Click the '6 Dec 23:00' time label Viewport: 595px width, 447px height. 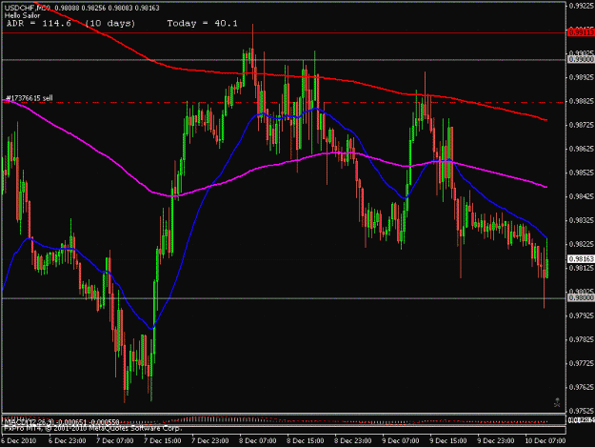pyautogui.click(x=68, y=441)
